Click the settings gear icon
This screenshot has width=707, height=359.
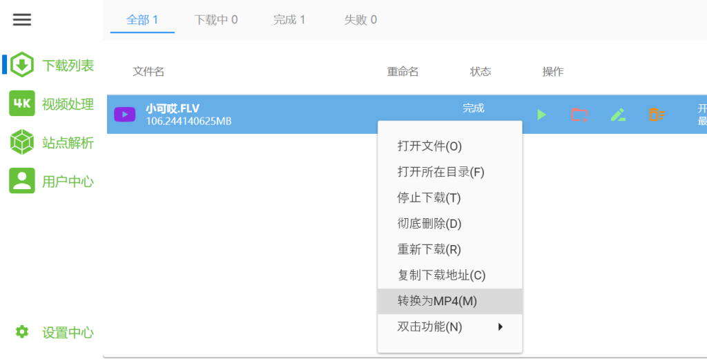click(21, 332)
